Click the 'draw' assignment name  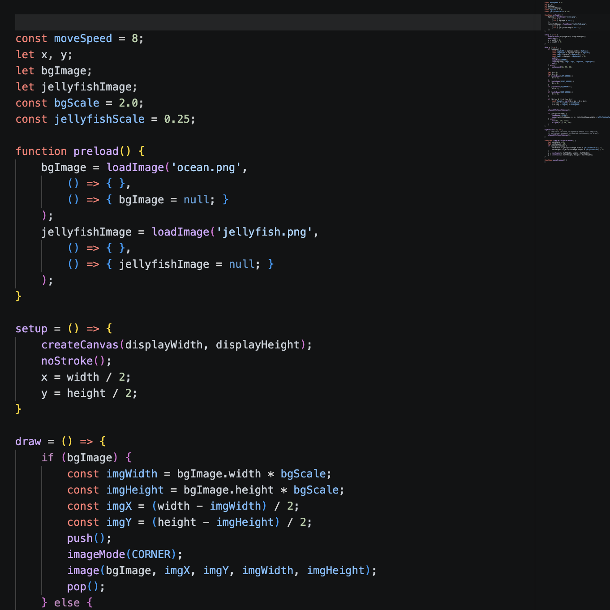click(28, 442)
